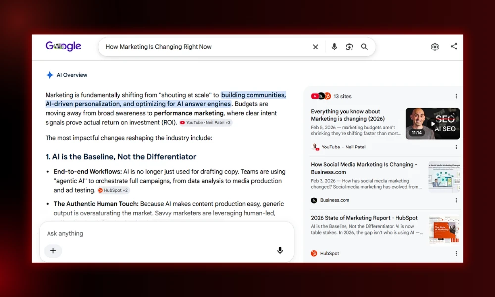Open options menu for YouTube Neil Patel result

[x=456, y=147]
